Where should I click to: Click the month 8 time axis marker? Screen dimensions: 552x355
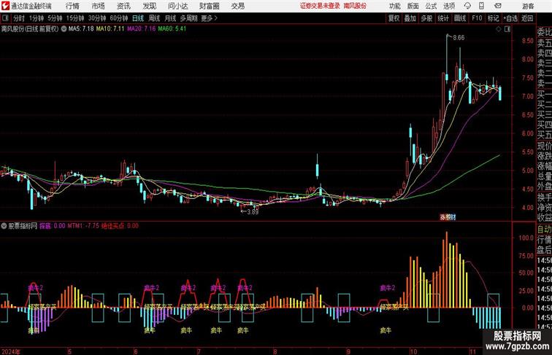(x=275, y=351)
